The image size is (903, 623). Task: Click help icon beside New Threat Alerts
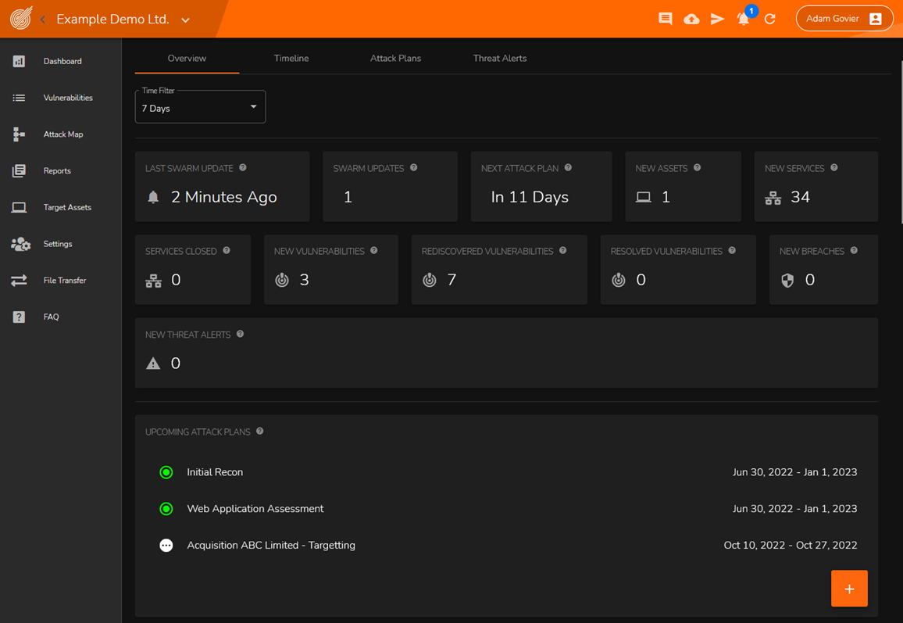(x=240, y=335)
